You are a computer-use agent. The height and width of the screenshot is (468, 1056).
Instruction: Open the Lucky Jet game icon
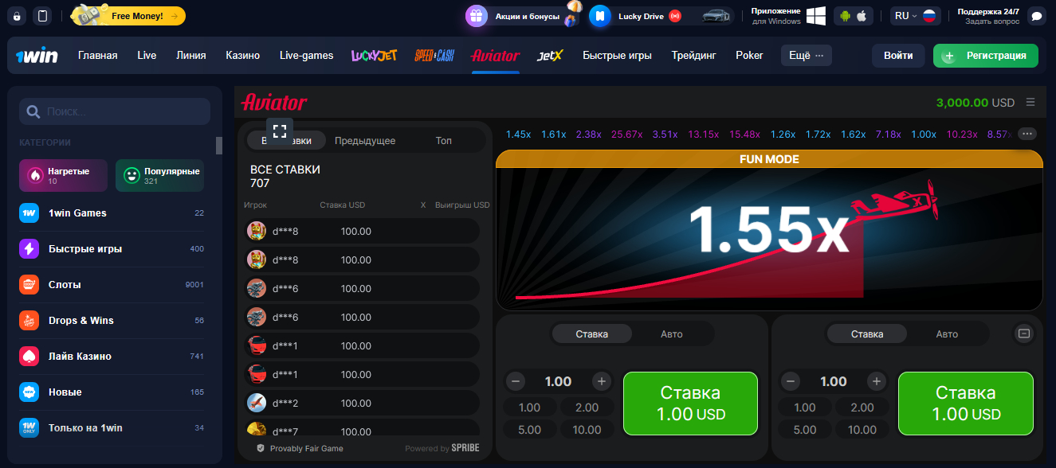pos(373,55)
